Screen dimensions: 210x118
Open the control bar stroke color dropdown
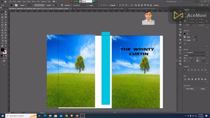[x=18, y=5]
